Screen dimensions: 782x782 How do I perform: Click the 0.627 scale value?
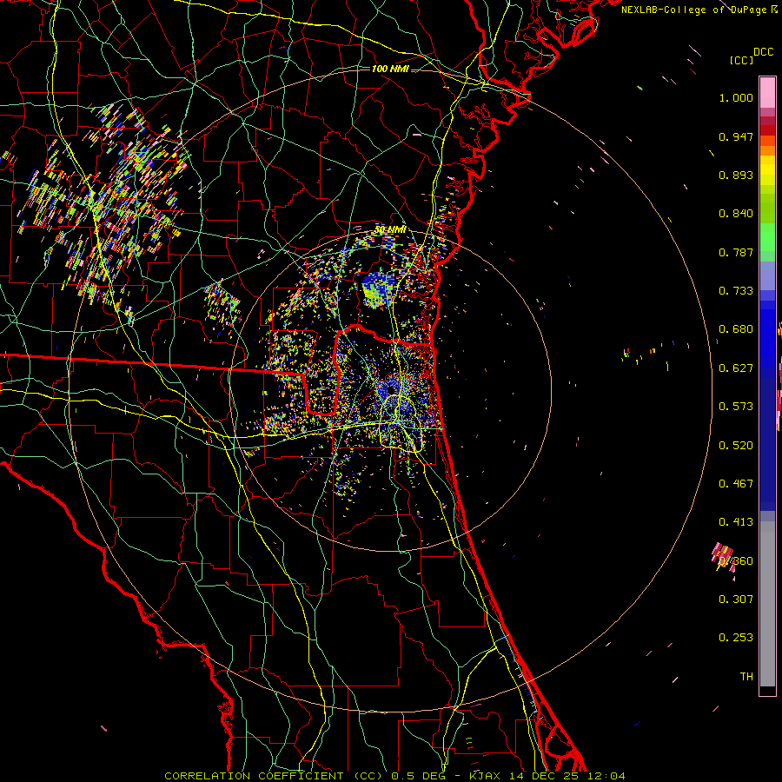736,368
